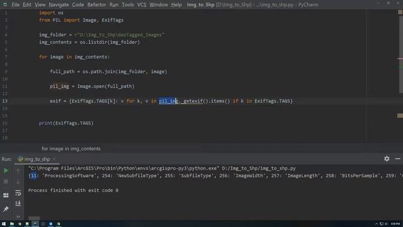Click the up arrow in Run panel

pyautogui.click(x=18, y=170)
